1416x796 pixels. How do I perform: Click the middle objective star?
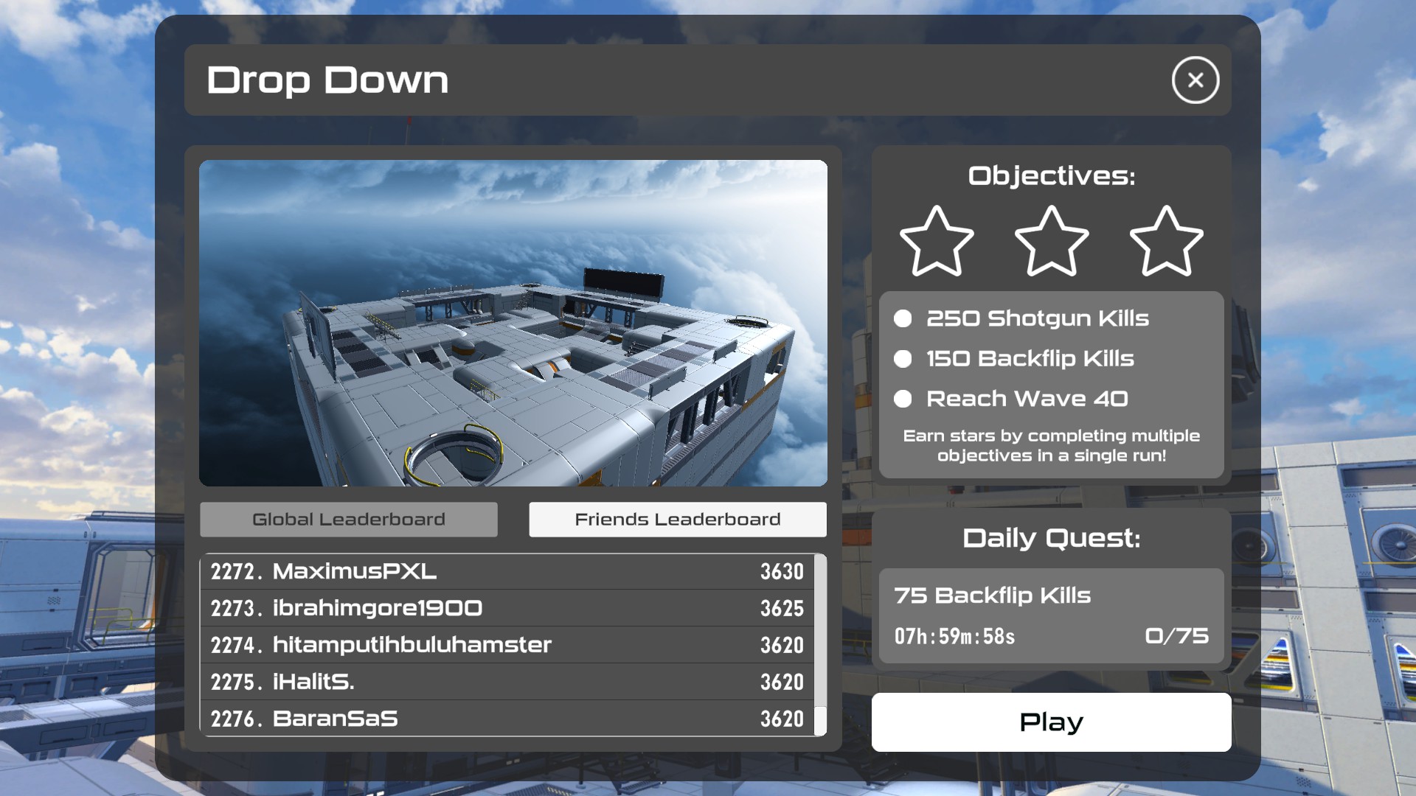coord(1052,242)
